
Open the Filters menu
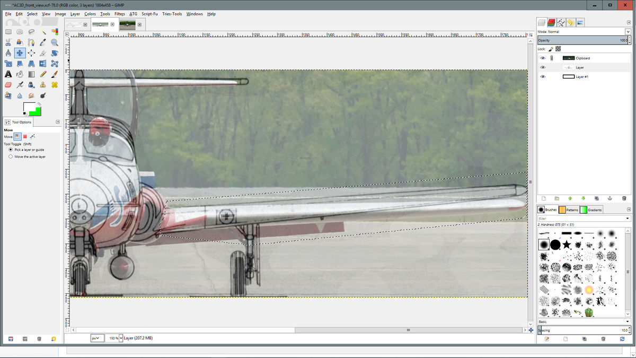pyautogui.click(x=119, y=14)
